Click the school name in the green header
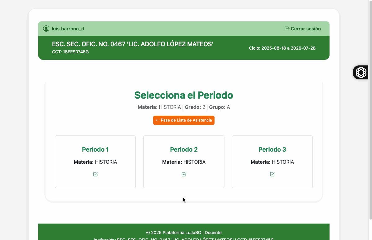Image resolution: width=372 pixels, height=240 pixels. coord(133,44)
